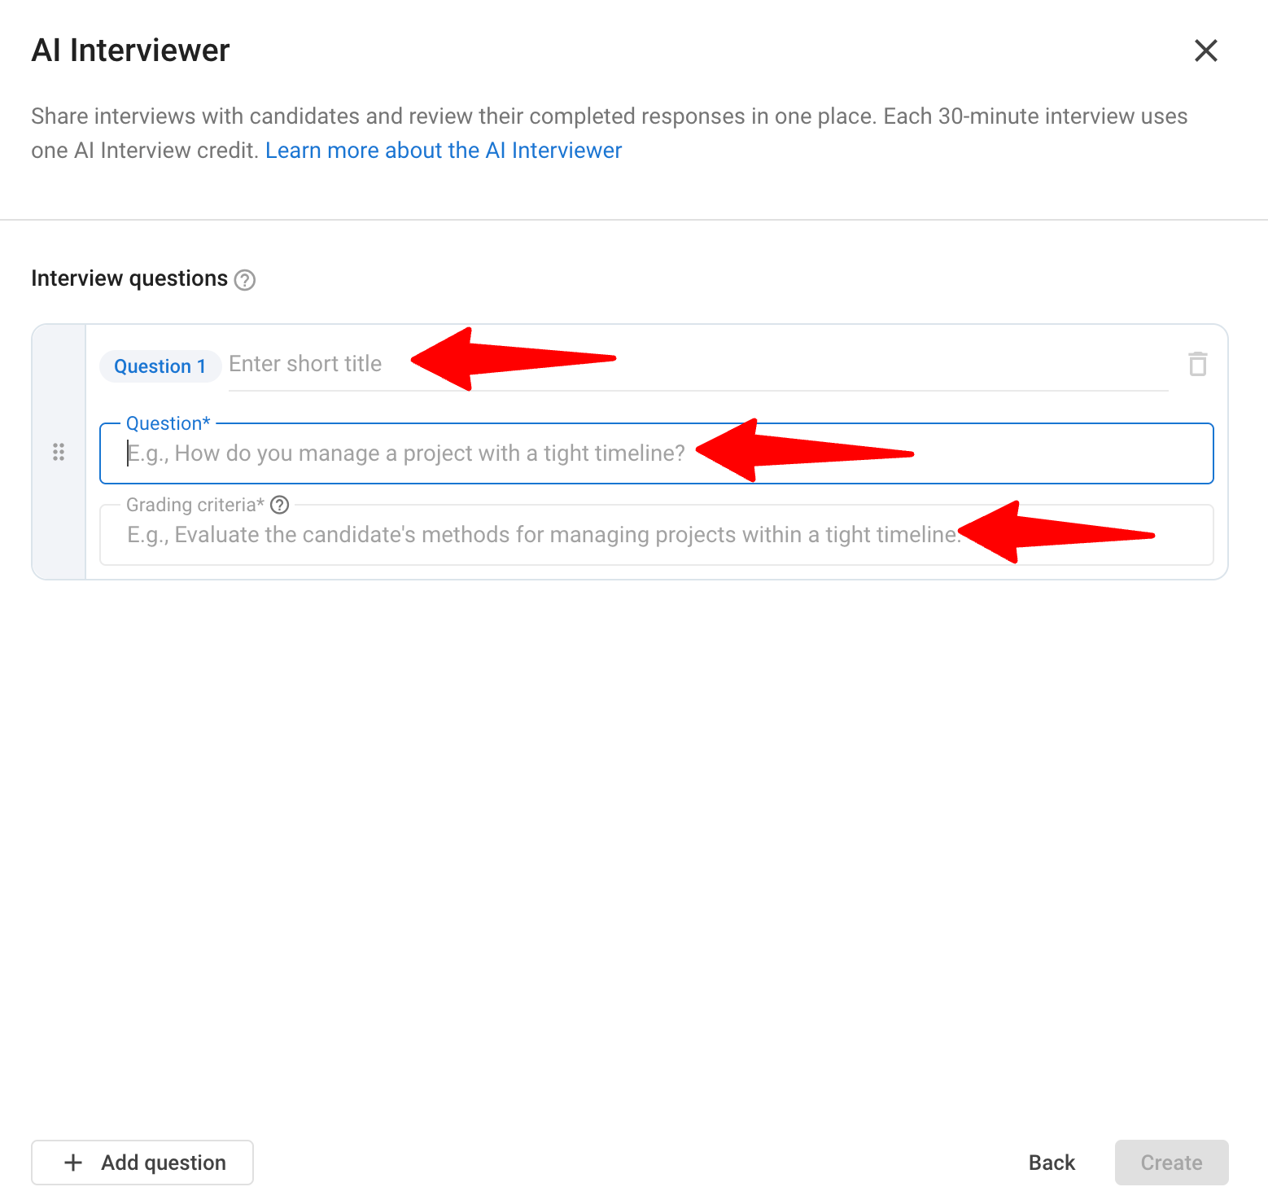Click the Grading criteria help icon
The image size is (1268, 1200).
click(x=280, y=505)
